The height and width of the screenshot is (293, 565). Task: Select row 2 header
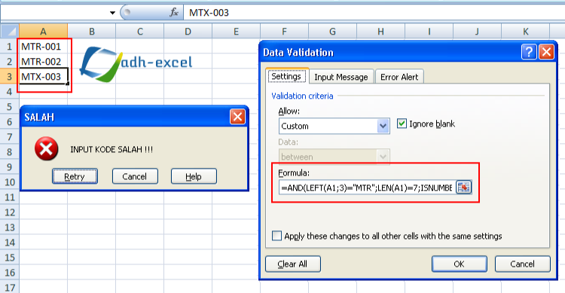9,62
